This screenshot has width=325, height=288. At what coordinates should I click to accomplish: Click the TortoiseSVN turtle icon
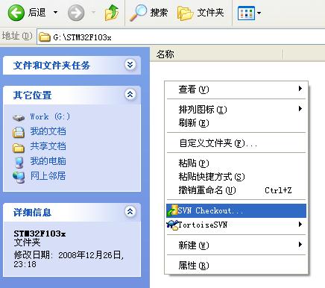172,225
